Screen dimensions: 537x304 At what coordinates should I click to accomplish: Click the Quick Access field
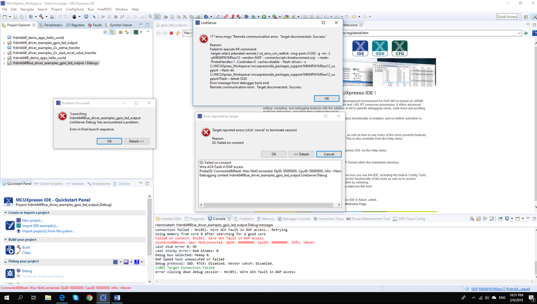507,17
